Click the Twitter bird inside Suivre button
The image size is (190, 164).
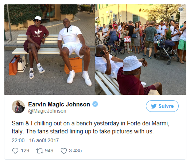[154, 106]
